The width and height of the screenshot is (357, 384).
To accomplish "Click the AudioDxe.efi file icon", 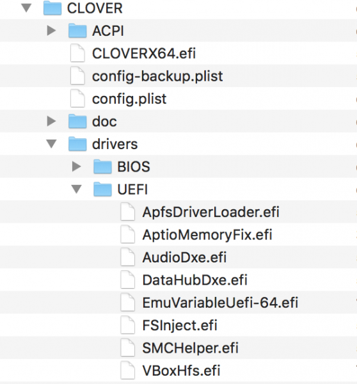I will pos(128,257).
